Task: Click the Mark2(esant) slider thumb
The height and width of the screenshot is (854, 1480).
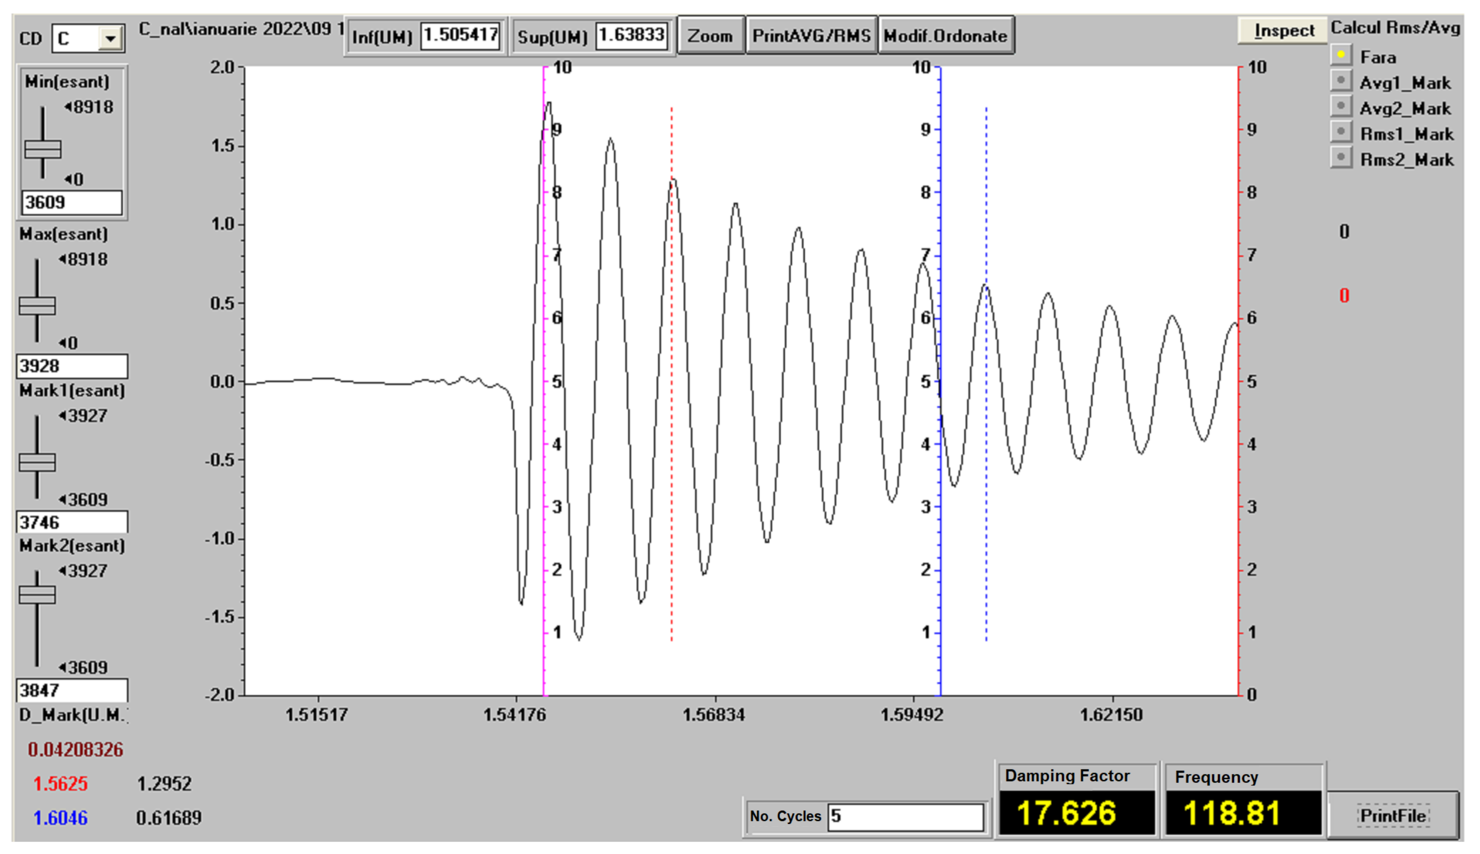Action: tap(37, 595)
